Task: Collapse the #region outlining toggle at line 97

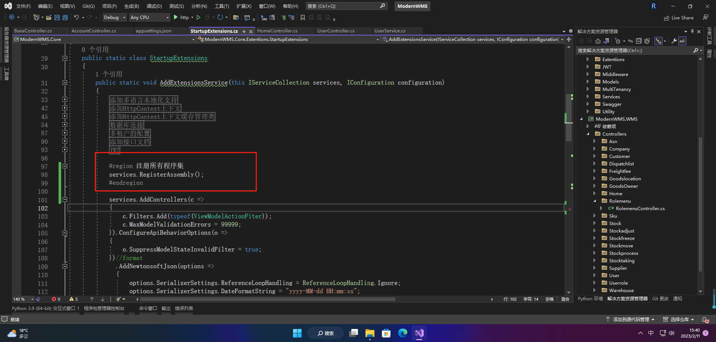Action: pos(65,166)
